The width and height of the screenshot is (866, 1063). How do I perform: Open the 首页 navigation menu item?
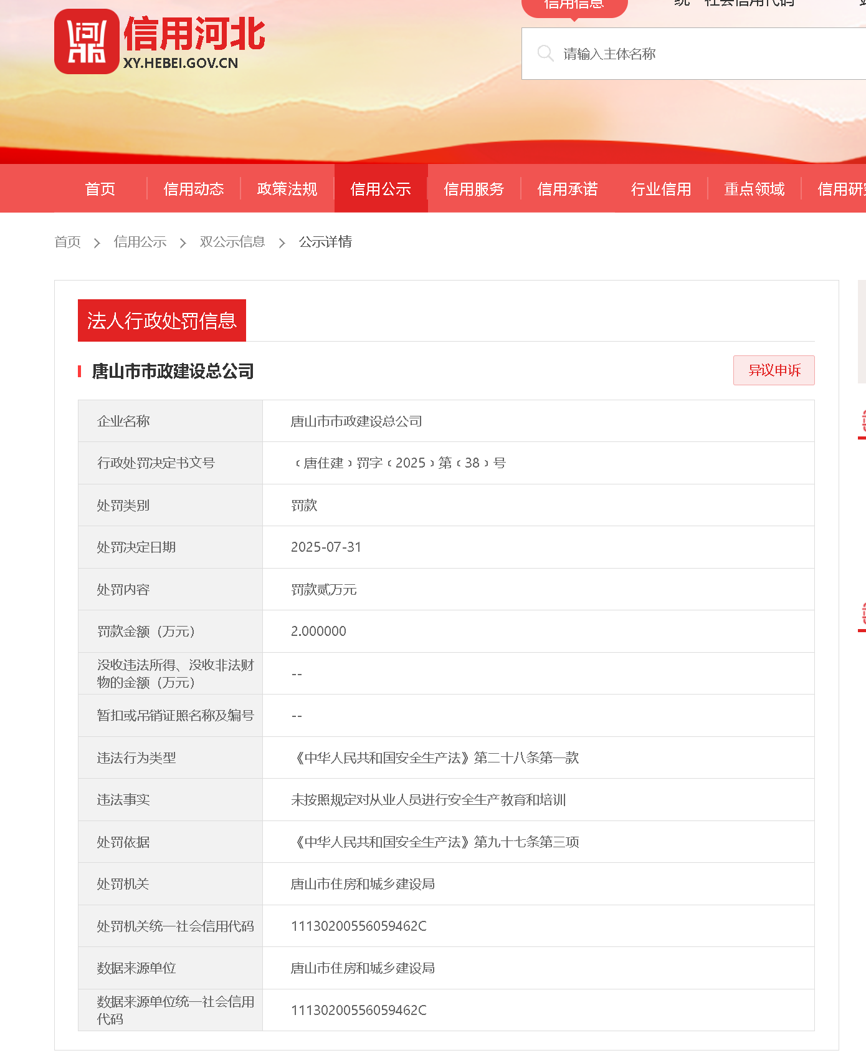coord(100,189)
